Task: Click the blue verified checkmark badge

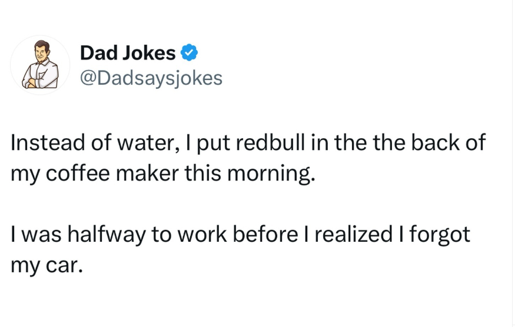Action: 188,54
